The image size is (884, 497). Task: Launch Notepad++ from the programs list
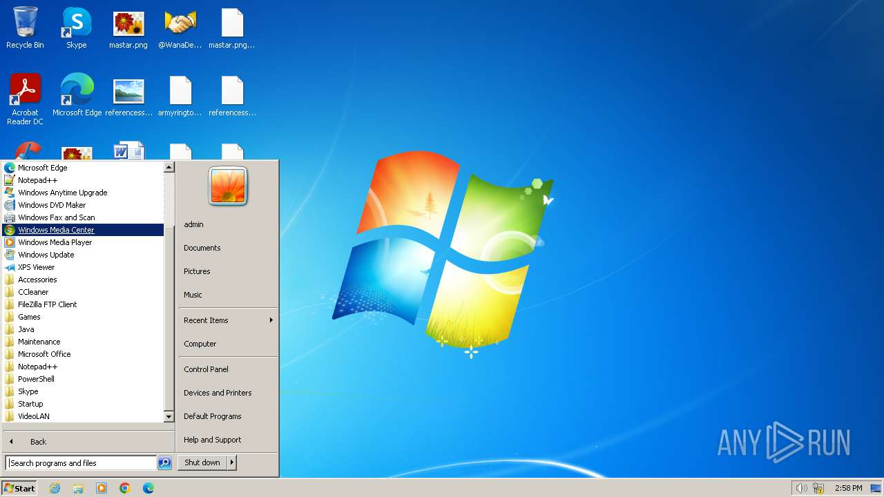[83, 180]
